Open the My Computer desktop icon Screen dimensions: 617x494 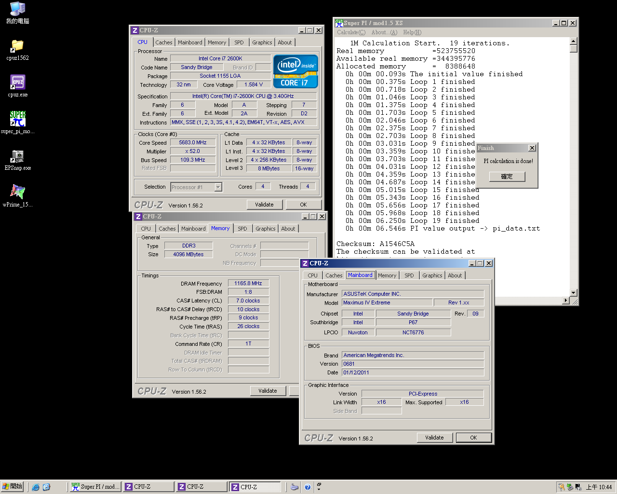point(18,13)
